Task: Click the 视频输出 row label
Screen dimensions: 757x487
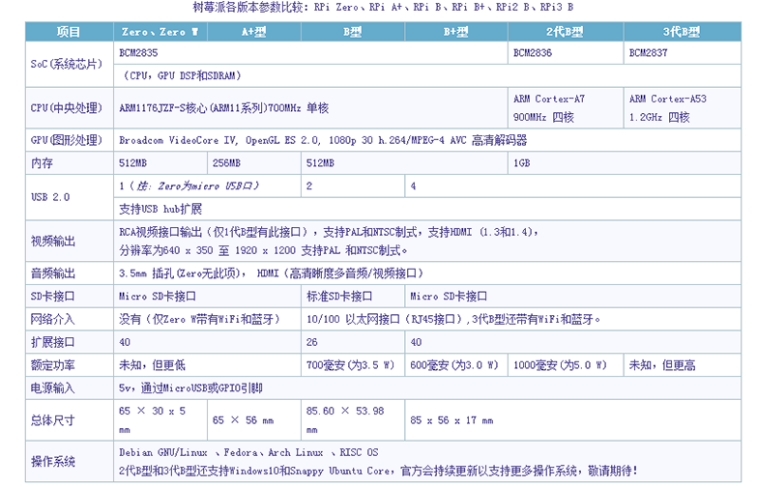Action: click(70, 242)
